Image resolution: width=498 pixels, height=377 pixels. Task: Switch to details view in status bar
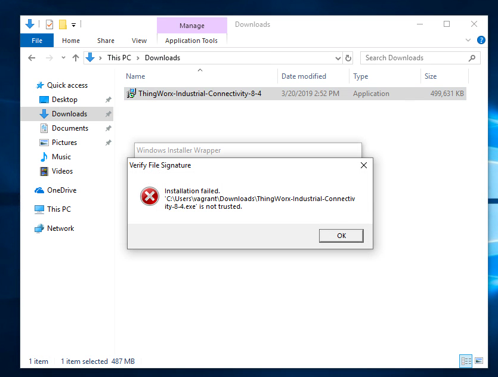[x=466, y=361]
